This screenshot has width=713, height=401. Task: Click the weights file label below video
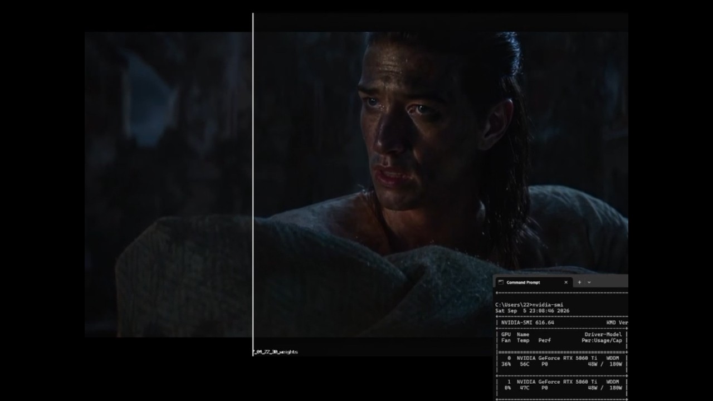tap(276, 352)
